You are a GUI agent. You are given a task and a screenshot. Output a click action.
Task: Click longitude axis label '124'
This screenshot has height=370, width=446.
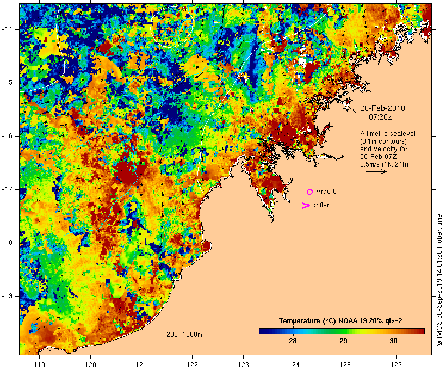pos(294,365)
